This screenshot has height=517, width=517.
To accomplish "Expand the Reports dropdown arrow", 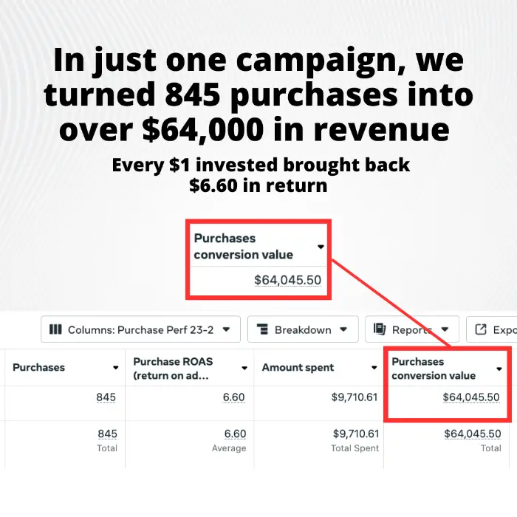I will [445, 329].
